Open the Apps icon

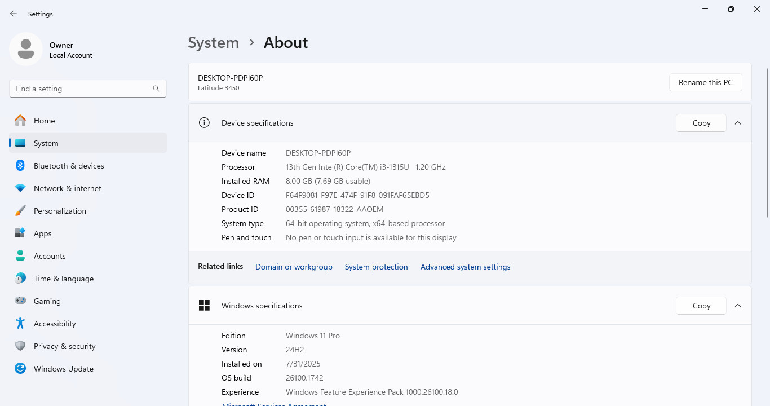click(20, 233)
